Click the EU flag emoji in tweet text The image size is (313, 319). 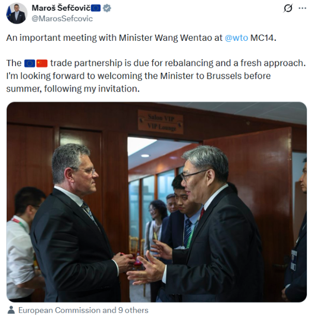[x=29, y=63]
